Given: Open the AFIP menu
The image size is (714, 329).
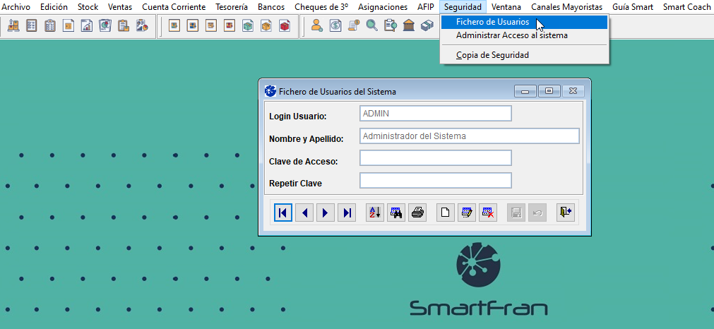Looking at the screenshot, I should [425, 7].
